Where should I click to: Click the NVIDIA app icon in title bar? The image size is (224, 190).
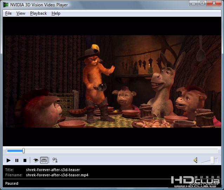click(x=6, y=5)
